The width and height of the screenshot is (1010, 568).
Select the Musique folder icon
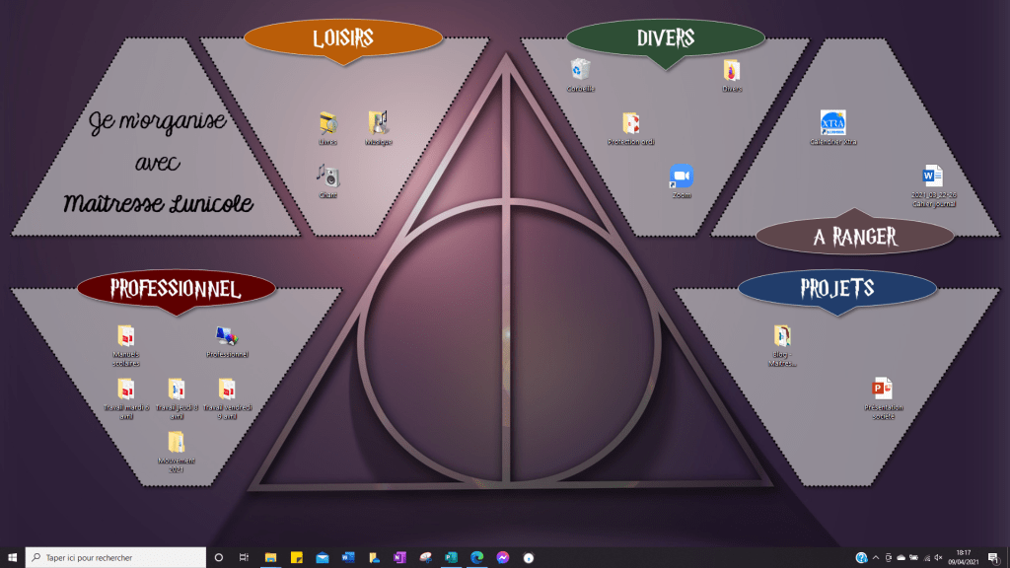click(x=379, y=122)
